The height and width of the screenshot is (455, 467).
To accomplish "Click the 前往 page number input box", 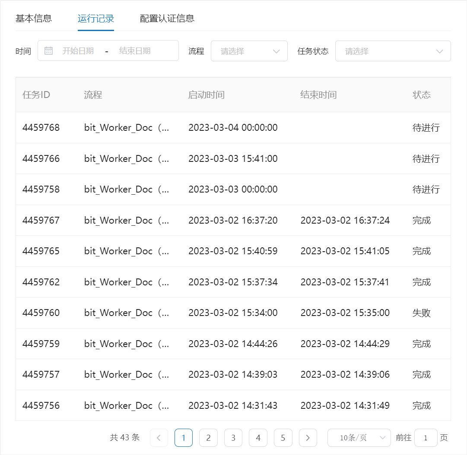I will tap(426, 438).
